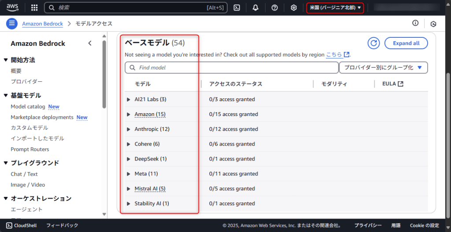Expand the Stability AI (1) group
The height and width of the screenshot is (232, 451).
tap(129, 204)
